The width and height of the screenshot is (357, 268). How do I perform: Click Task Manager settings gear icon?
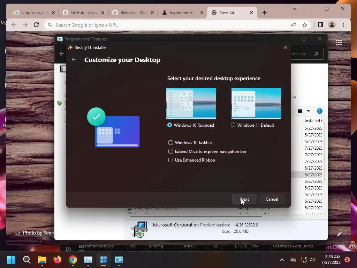click(68, 249)
